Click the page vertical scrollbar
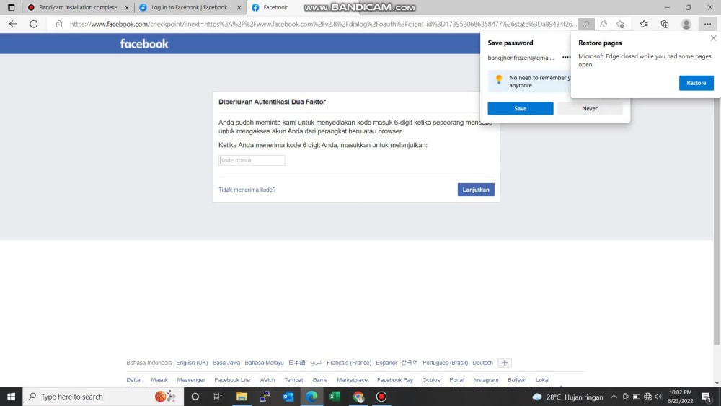This screenshot has height=406, width=721. pos(717,221)
